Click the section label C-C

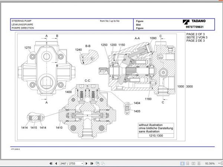coord(87,81)
